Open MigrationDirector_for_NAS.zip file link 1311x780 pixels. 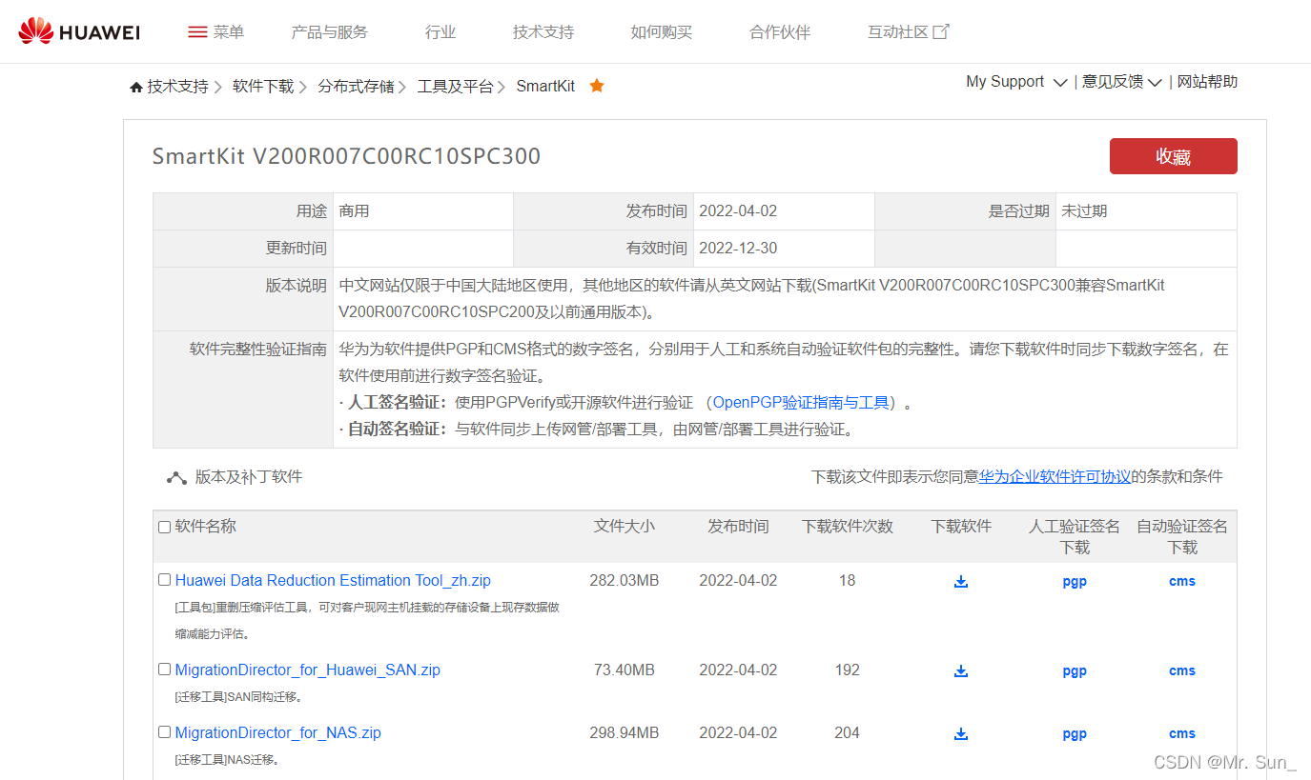[x=277, y=733]
